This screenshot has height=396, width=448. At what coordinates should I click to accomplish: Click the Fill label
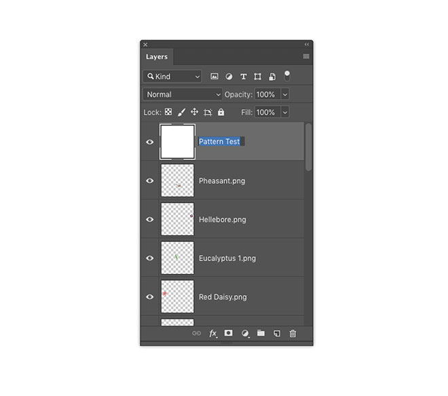246,112
